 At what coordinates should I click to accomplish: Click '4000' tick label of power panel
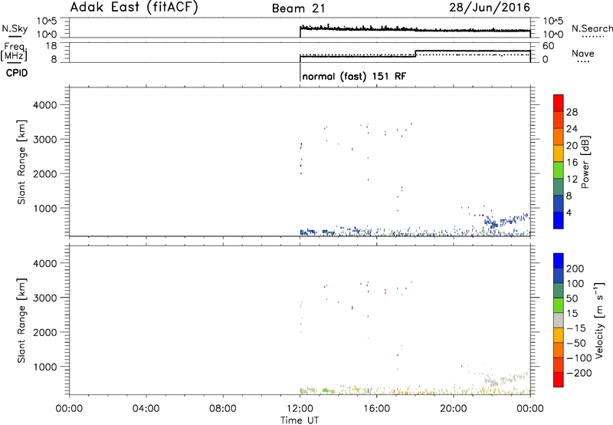point(45,105)
